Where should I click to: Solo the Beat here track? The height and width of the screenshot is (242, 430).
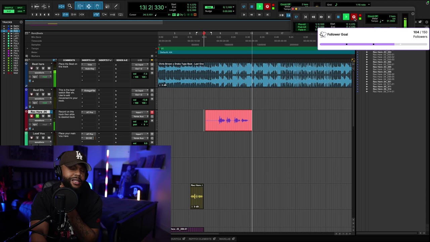(43, 69)
